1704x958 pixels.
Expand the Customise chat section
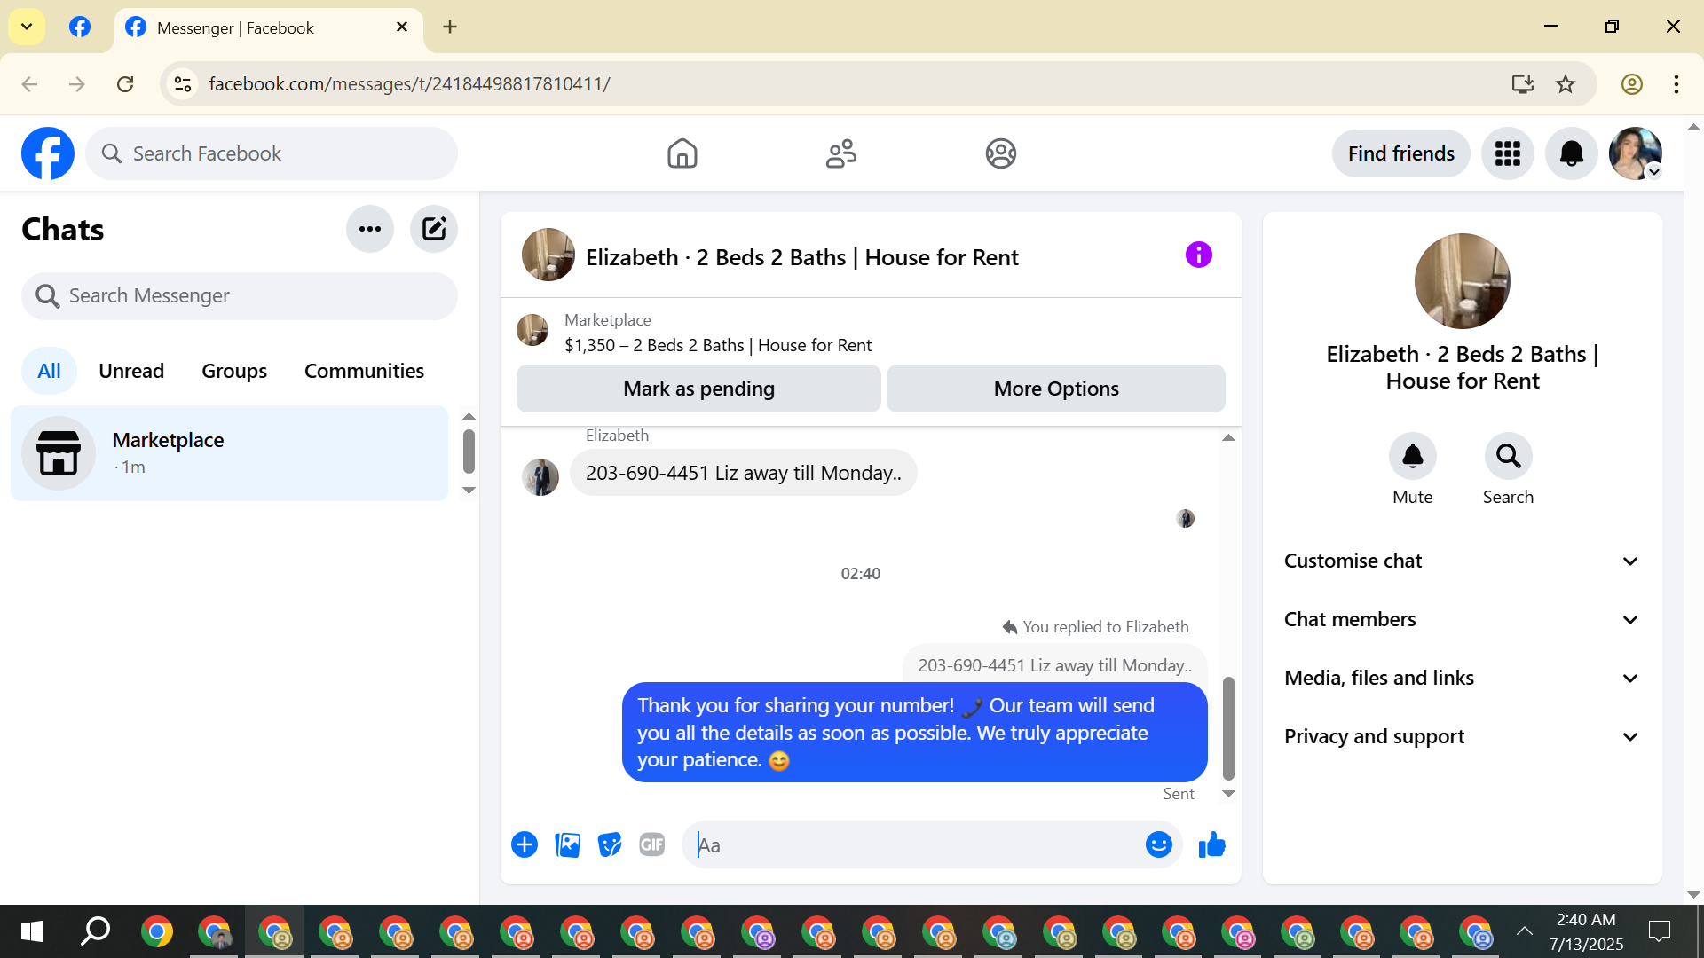pos(1462,561)
